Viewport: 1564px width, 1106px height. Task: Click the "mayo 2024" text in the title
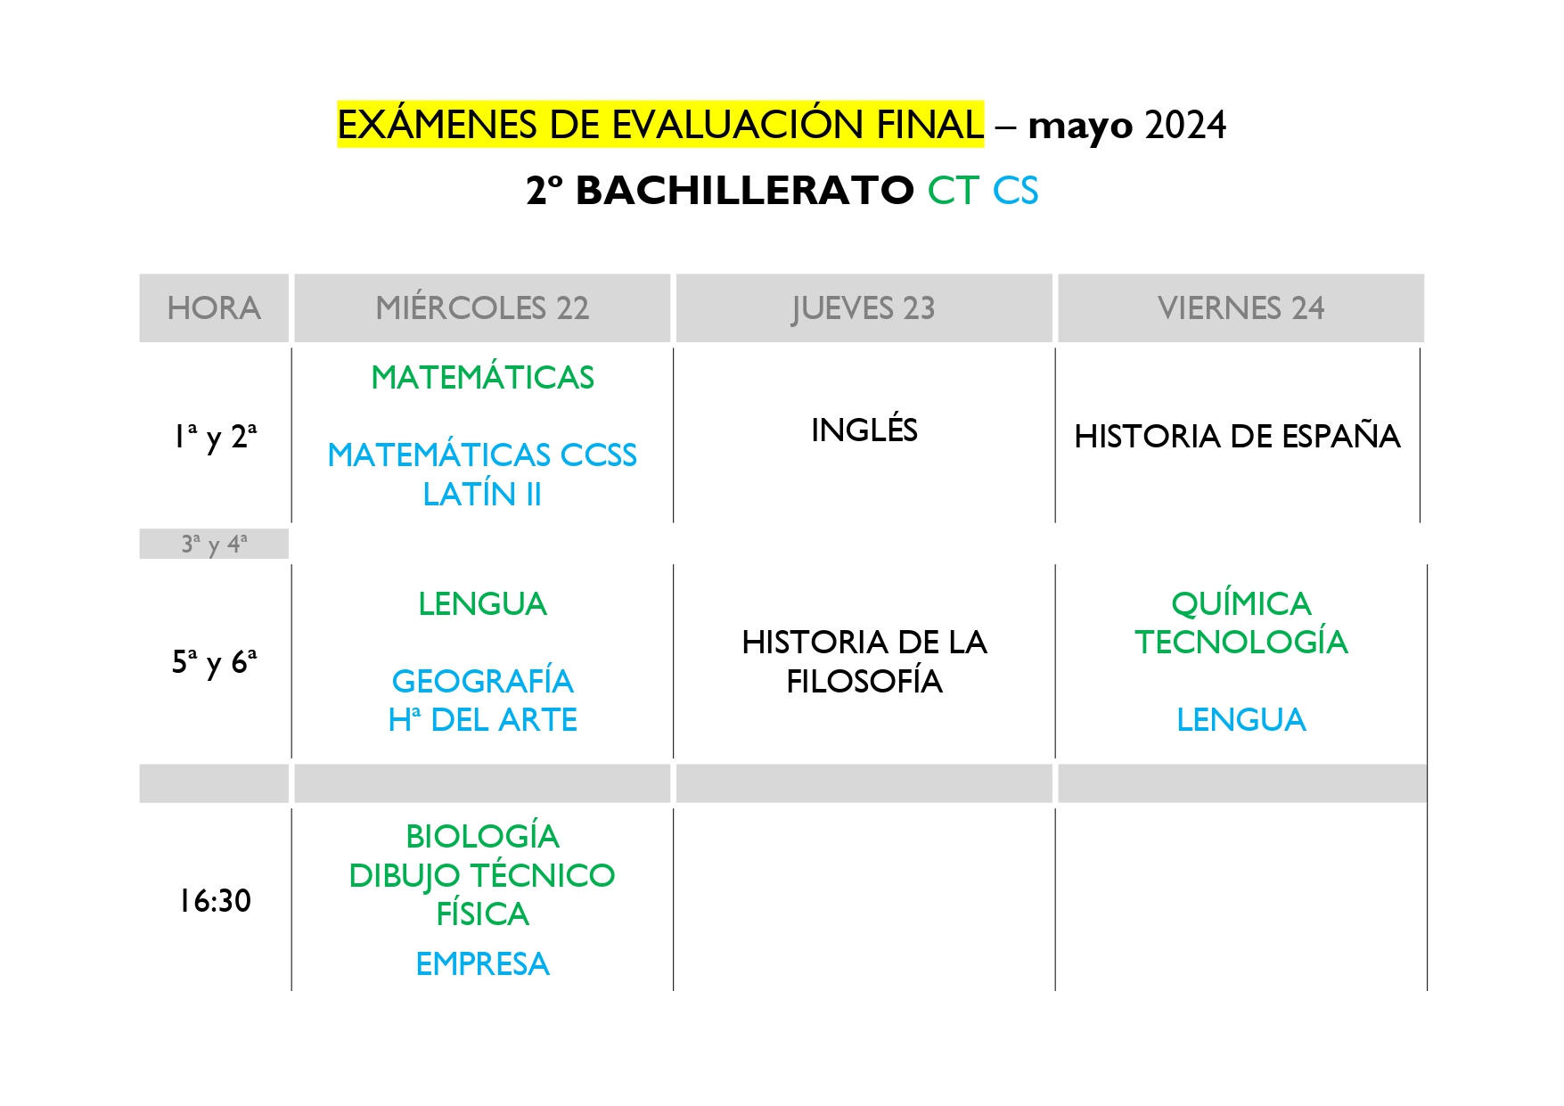click(x=1126, y=126)
